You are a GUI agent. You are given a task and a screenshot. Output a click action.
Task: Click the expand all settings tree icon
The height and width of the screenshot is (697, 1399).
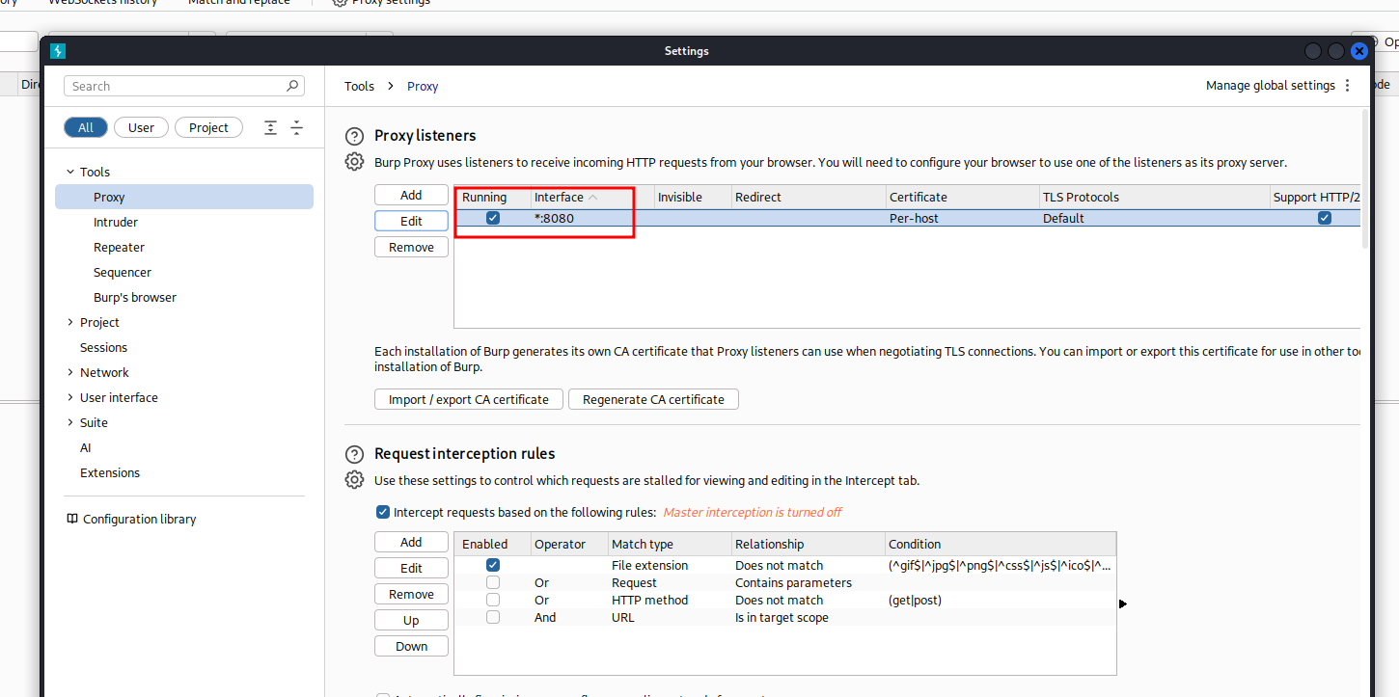tap(271, 127)
